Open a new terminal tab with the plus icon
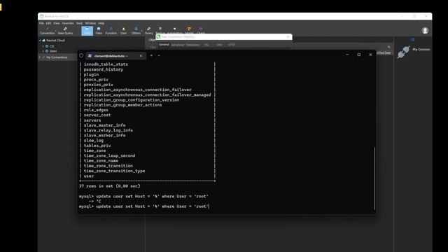The image size is (448, 252). point(151,55)
